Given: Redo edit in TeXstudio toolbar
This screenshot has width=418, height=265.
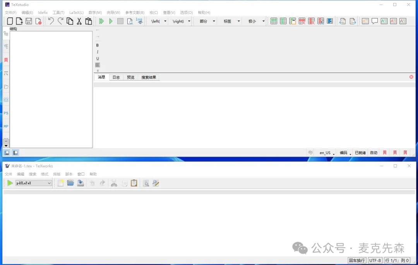Looking at the screenshot, I should coord(60,21).
